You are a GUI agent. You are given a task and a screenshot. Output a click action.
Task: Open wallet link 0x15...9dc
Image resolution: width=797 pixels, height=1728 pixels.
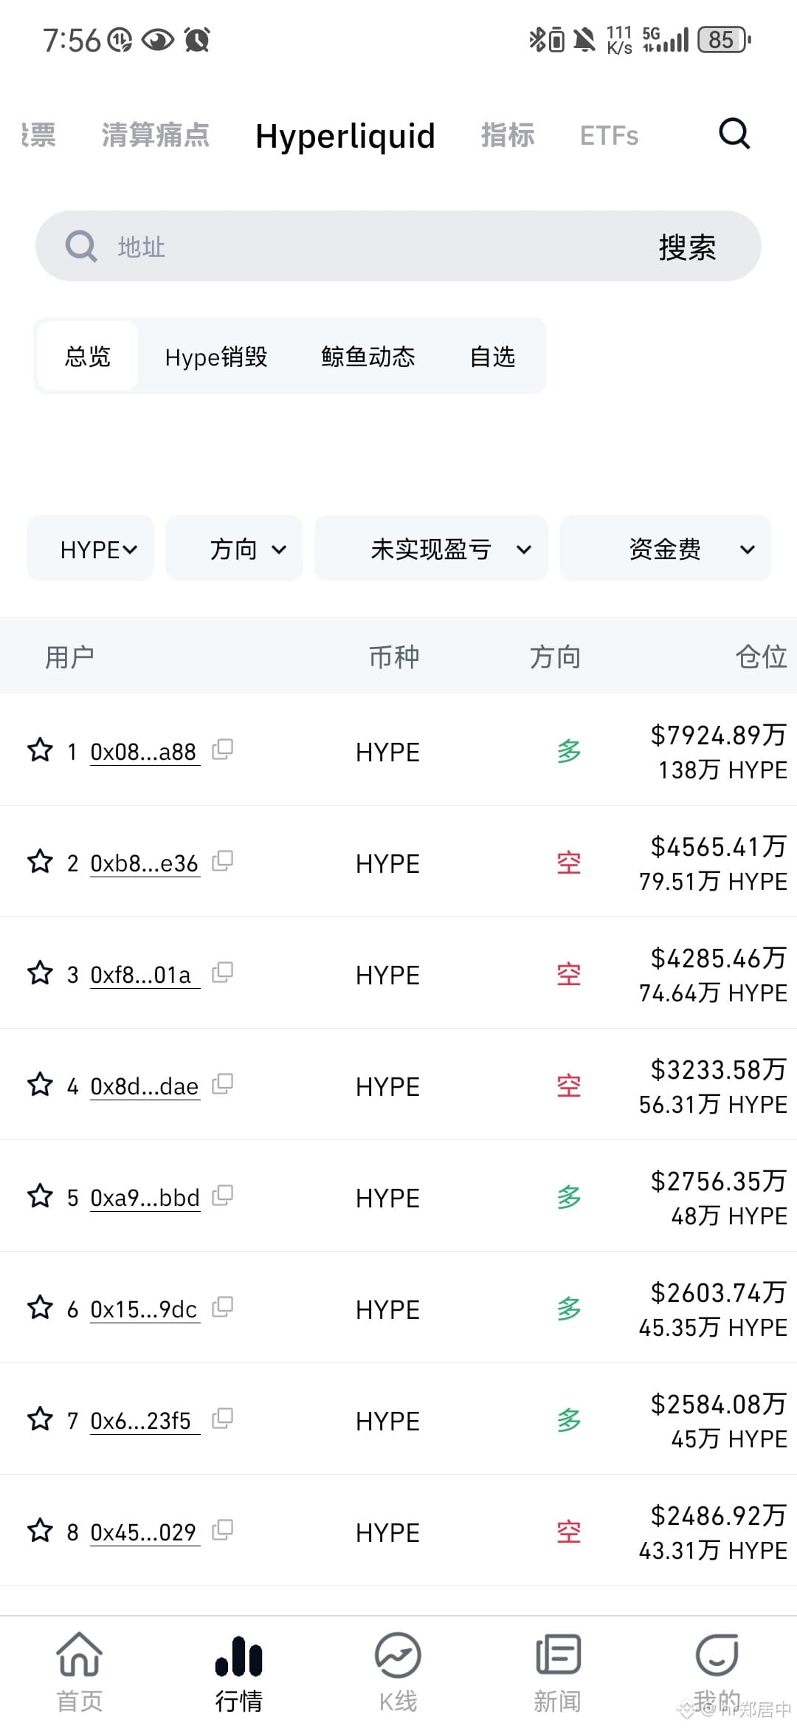pos(144,1309)
